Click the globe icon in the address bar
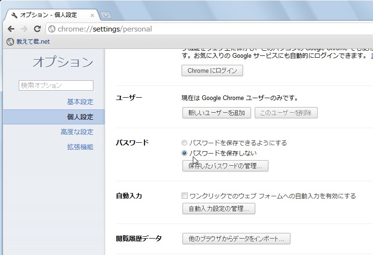This screenshot has width=373, height=255. 52,29
